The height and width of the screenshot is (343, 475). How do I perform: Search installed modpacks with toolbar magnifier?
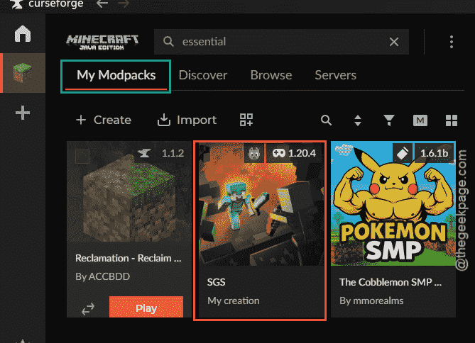coord(326,120)
